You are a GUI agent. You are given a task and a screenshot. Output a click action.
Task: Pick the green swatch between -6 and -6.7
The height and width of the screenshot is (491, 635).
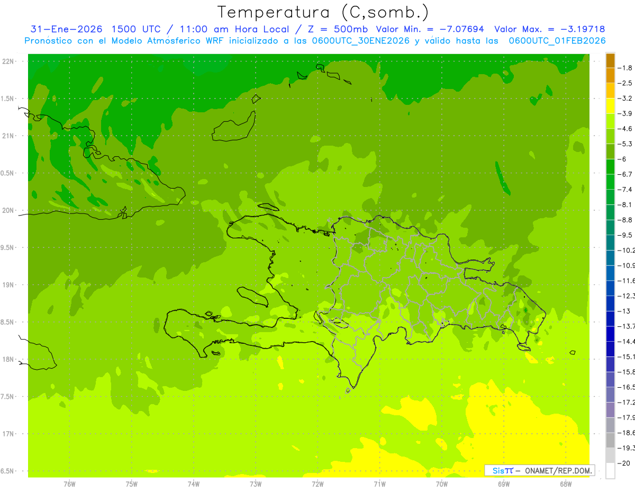[610, 167]
